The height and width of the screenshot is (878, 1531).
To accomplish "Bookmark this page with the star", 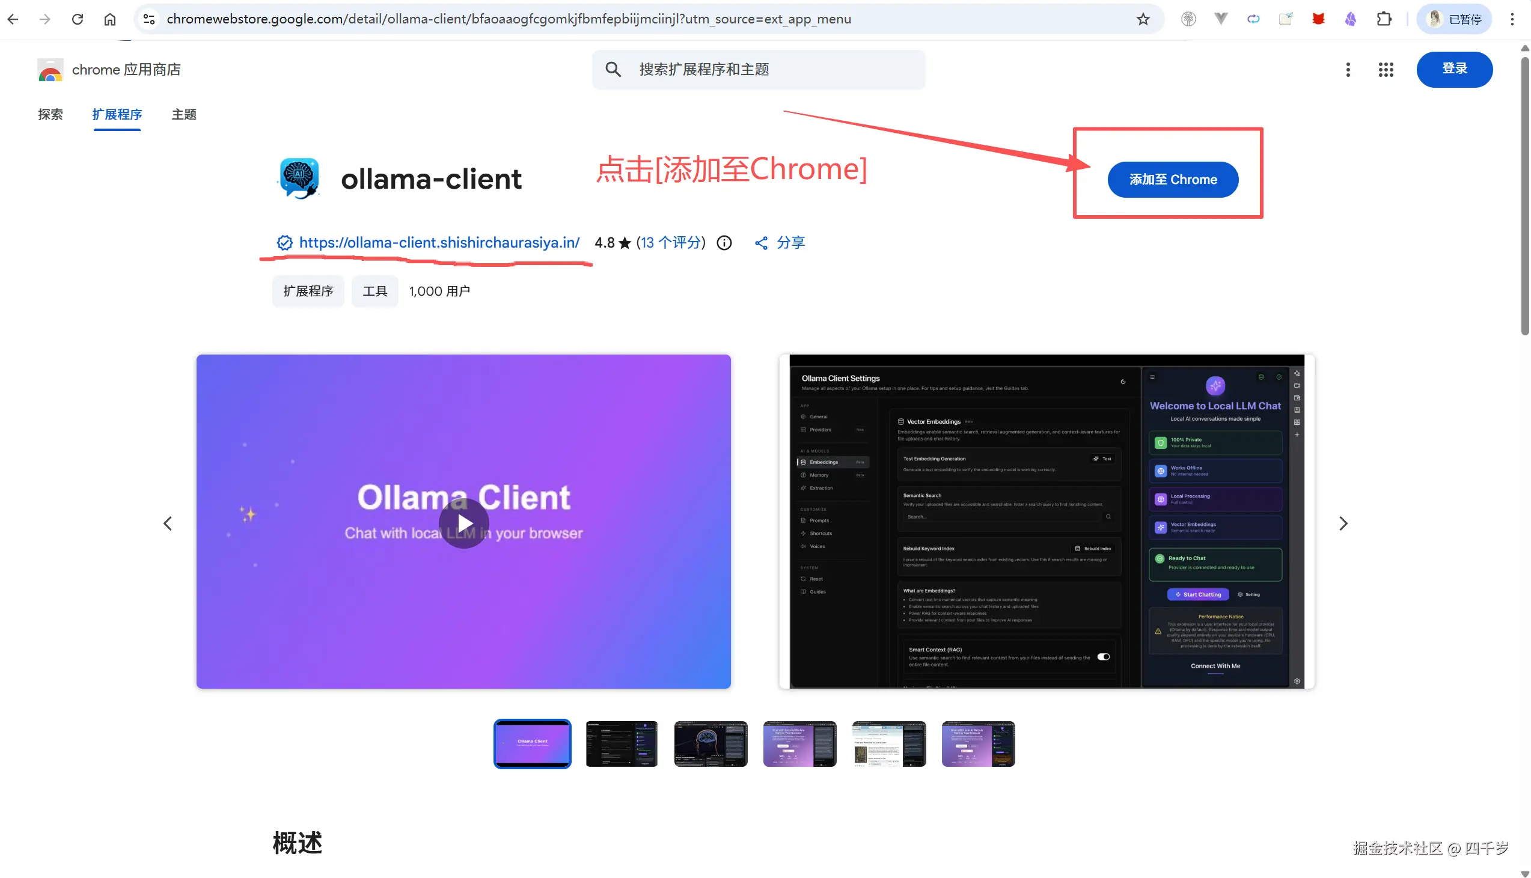I will click(1143, 19).
